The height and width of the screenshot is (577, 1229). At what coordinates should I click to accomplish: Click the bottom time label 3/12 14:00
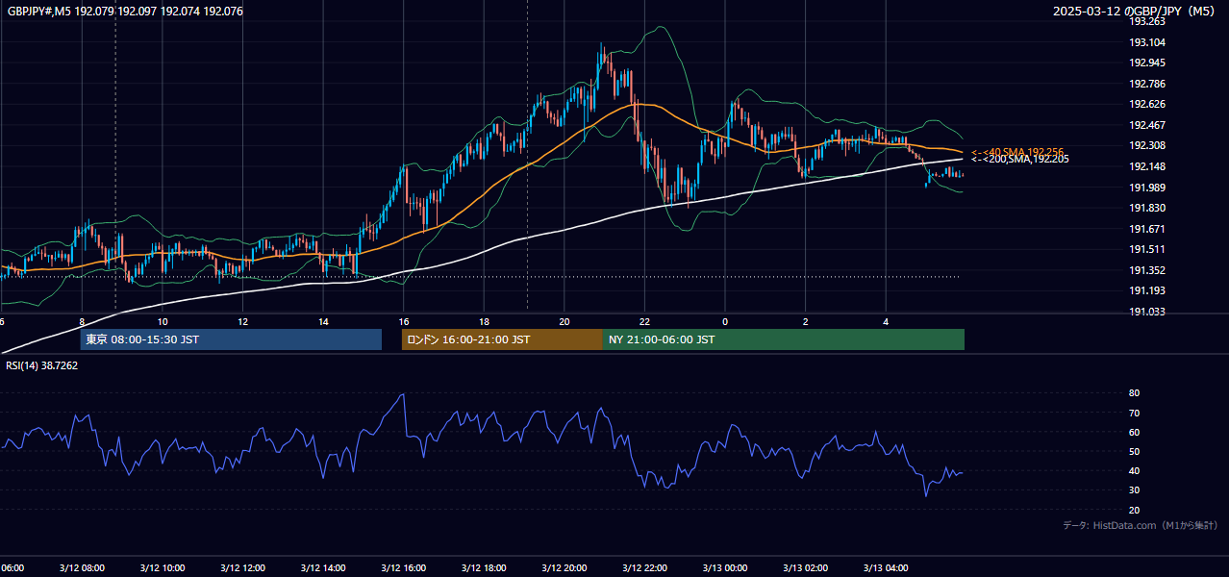click(323, 567)
